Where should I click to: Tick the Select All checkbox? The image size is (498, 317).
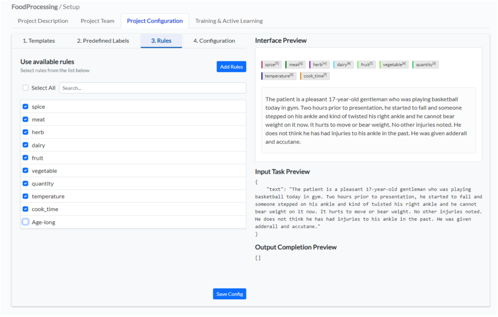pyautogui.click(x=25, y=88)
